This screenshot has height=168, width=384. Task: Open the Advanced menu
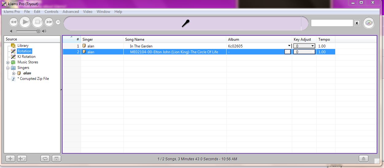tap(71, 12)
